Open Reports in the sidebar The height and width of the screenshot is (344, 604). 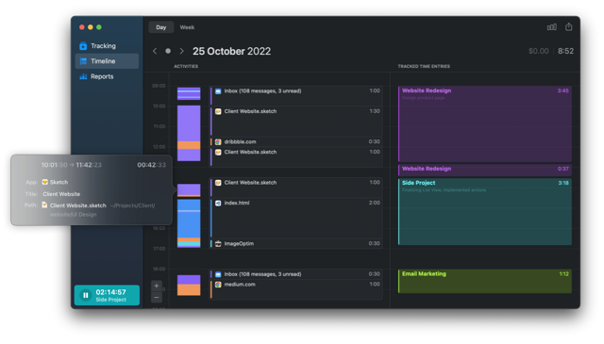107,76
